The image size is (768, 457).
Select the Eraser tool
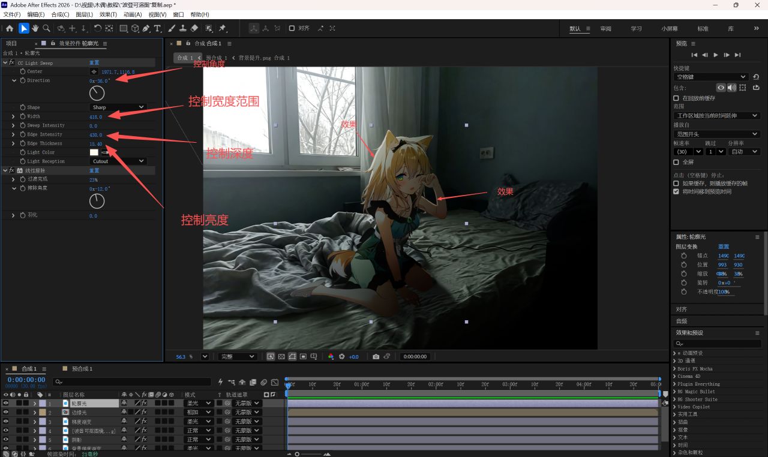194,28
